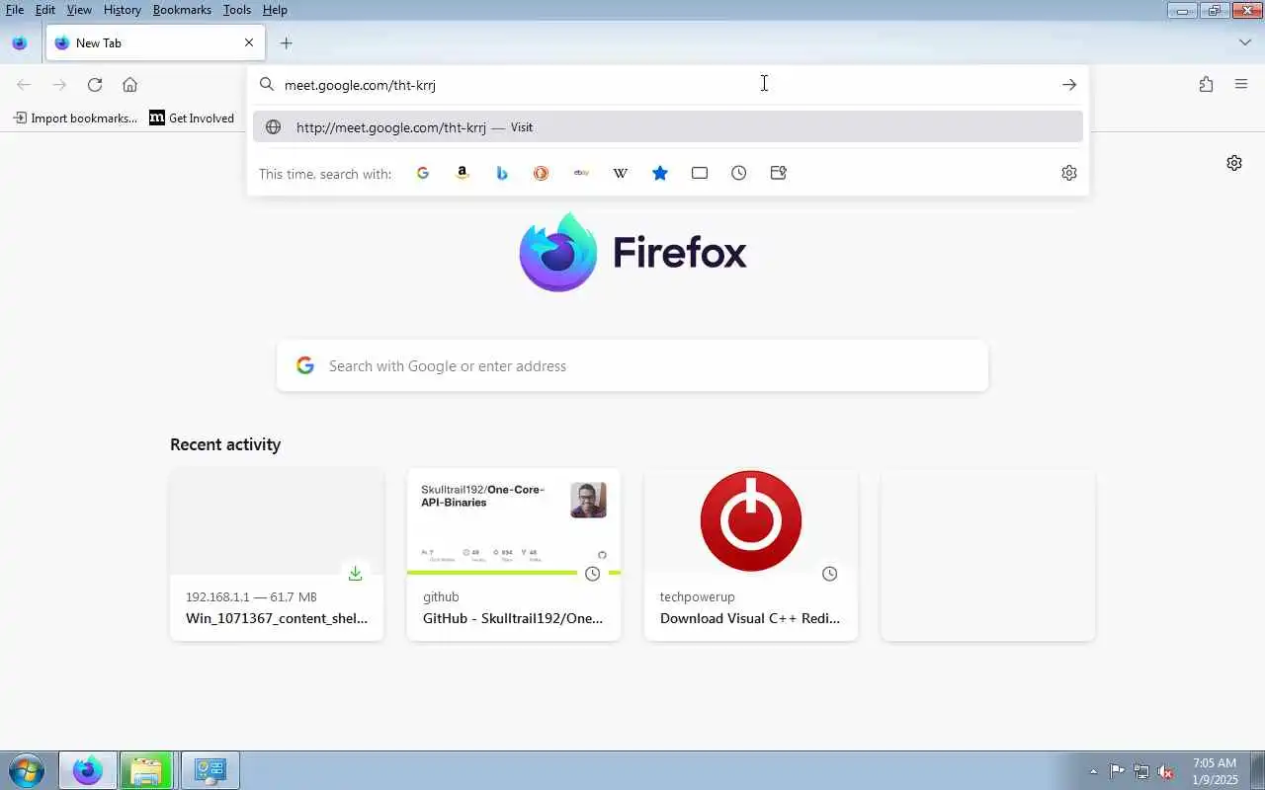Open the View menu
Viewport: 1265px width, 790px height.
click(79, 10)
